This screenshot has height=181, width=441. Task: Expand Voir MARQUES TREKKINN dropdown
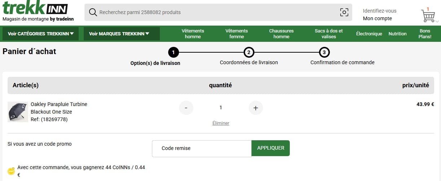click(x=122, y=34)
